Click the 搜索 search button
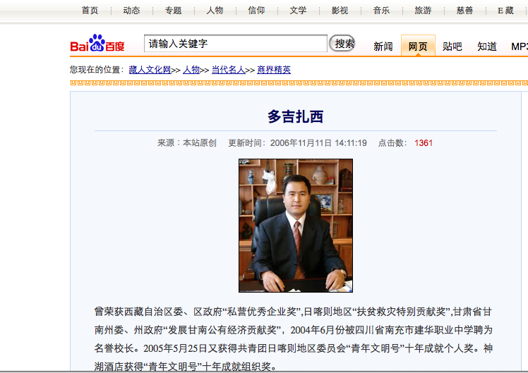The image size is (528, 373). [x=342, y=43]
